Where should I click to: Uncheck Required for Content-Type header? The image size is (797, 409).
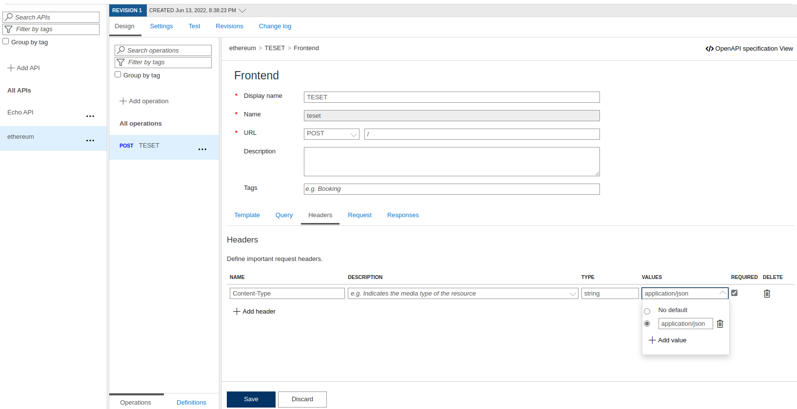point(734,293)
